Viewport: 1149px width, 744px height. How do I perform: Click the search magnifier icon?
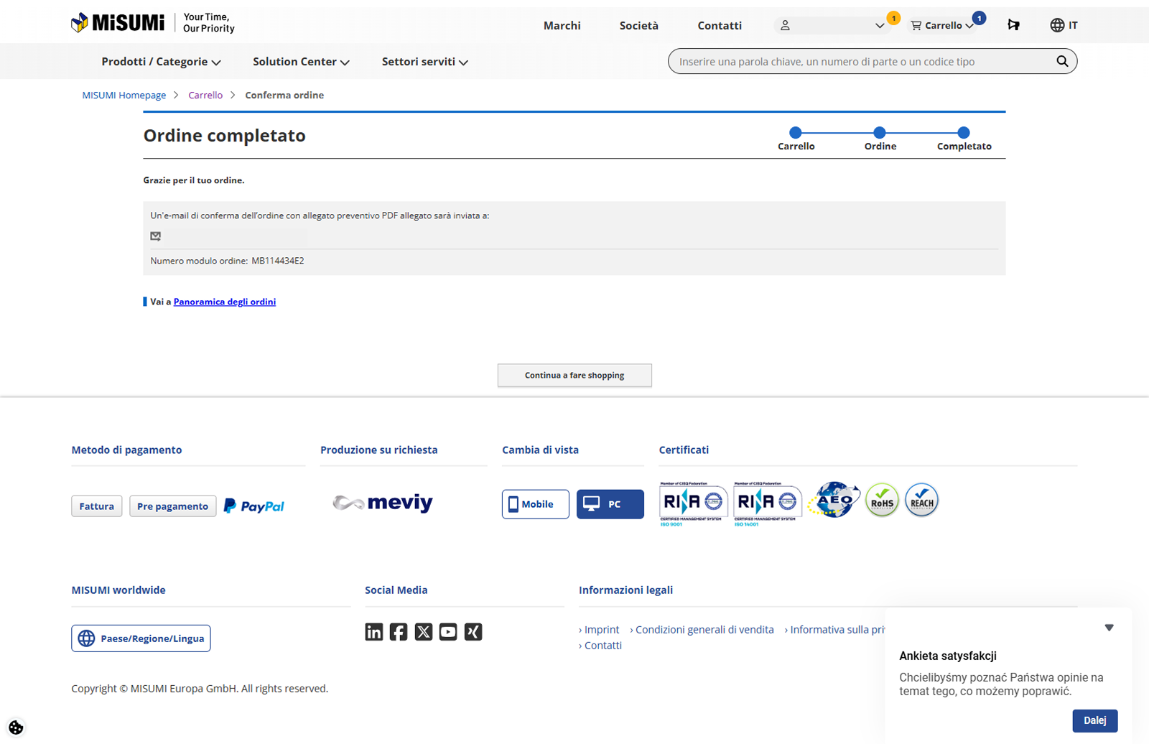coord(1061,62)
